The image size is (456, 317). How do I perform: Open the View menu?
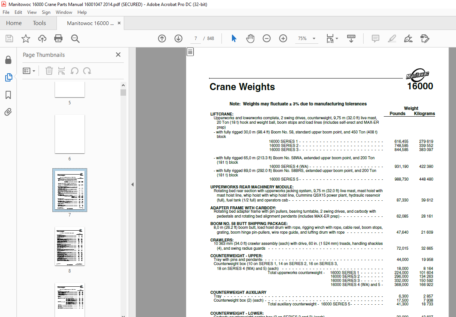[x=32, y=12]
